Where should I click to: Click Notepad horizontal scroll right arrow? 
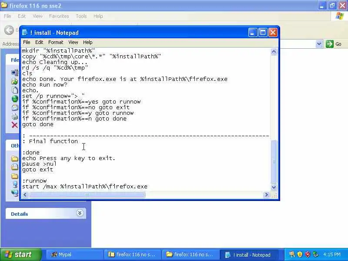click(x=266, y=194)
